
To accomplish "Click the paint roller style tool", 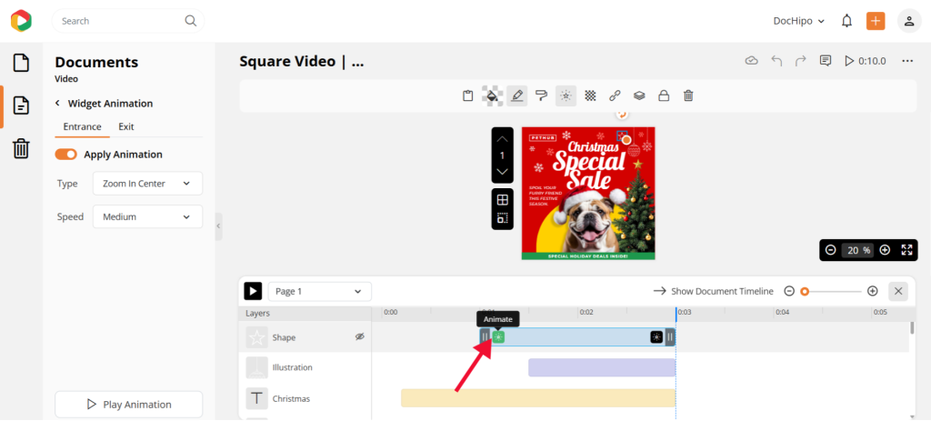I will pos(541,95).
